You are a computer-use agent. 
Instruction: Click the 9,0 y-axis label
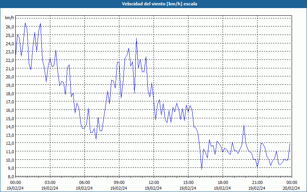pos(11,168)
